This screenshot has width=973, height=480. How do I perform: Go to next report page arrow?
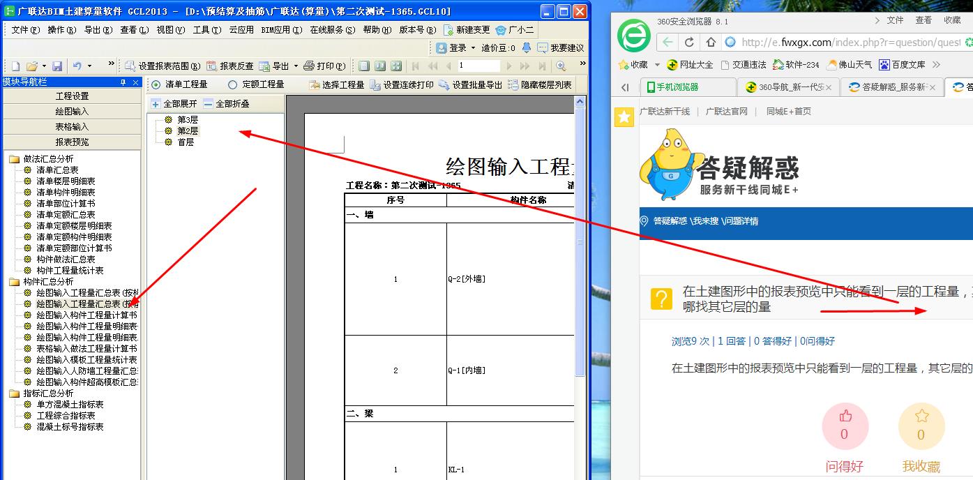509,66
